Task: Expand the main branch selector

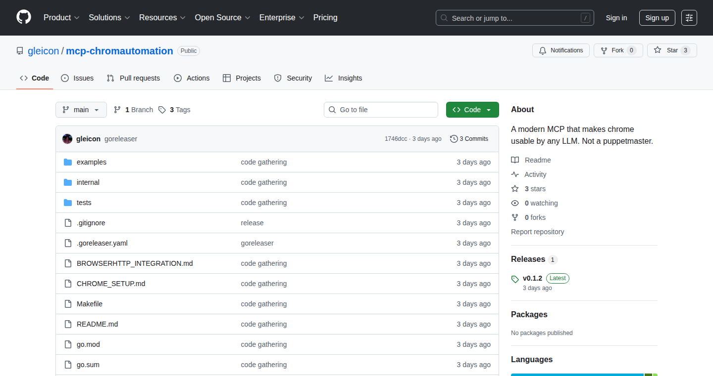Action: tap(81, 110)
